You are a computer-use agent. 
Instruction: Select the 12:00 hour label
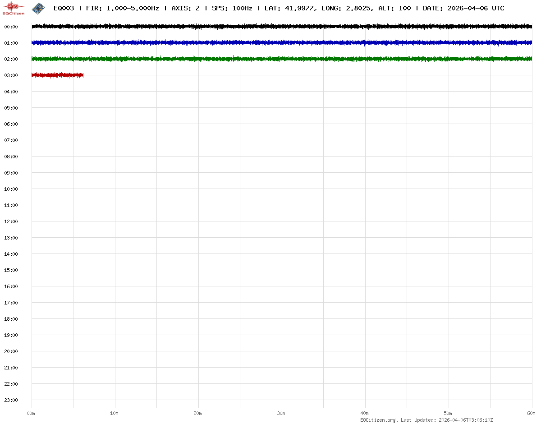coord(11,221)
